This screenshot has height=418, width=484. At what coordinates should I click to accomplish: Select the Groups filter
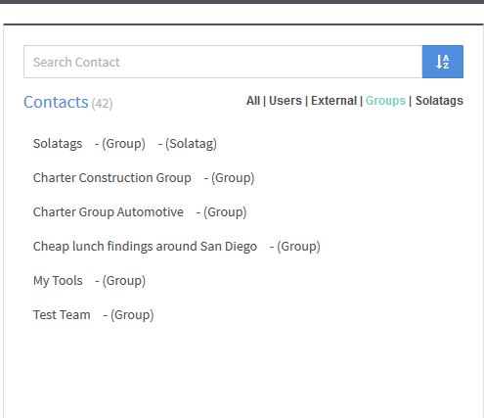[x=385, y=101]
